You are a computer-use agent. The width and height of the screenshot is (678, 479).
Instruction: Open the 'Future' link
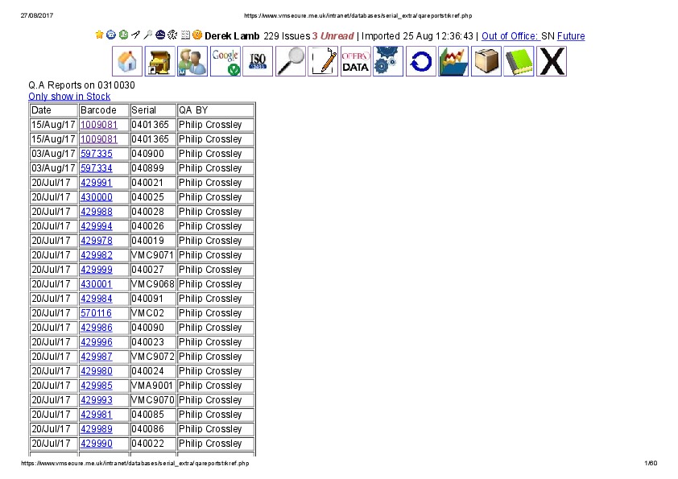571,36
